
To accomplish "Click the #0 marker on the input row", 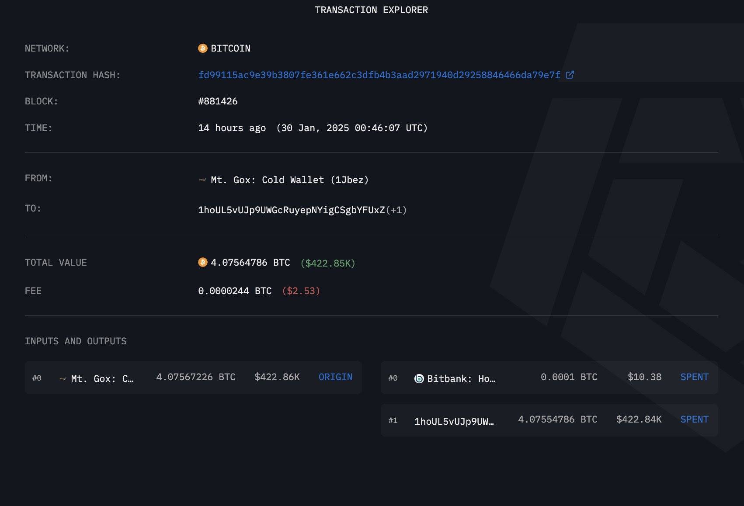I will click(x=37, y=378).
